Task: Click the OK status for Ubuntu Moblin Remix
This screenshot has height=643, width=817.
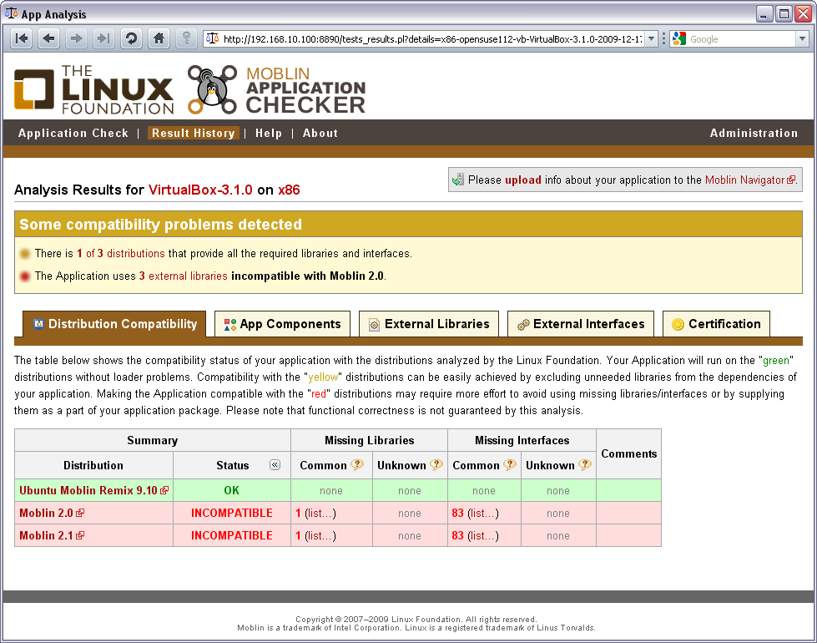Action: point(231,490)
